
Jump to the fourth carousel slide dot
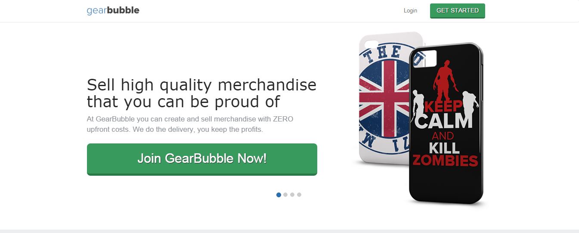coord(299,195)
